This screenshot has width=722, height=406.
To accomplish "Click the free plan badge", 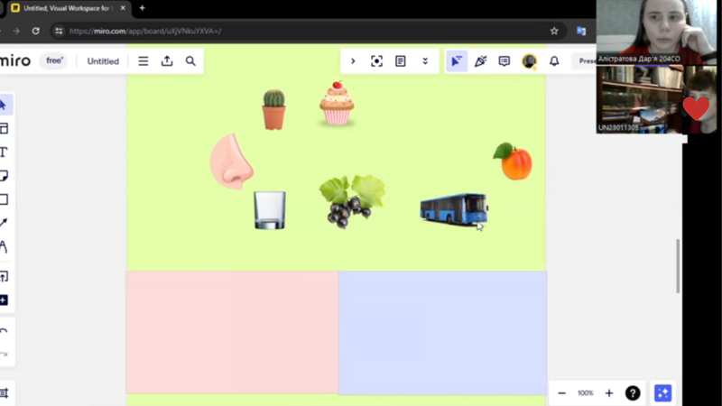I will pos(54,60).
